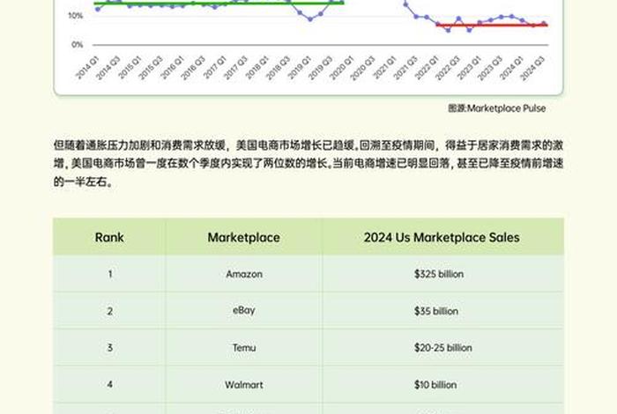
Task: Select the Walmart marketplace cell
Action: click(x=244, y=385)
